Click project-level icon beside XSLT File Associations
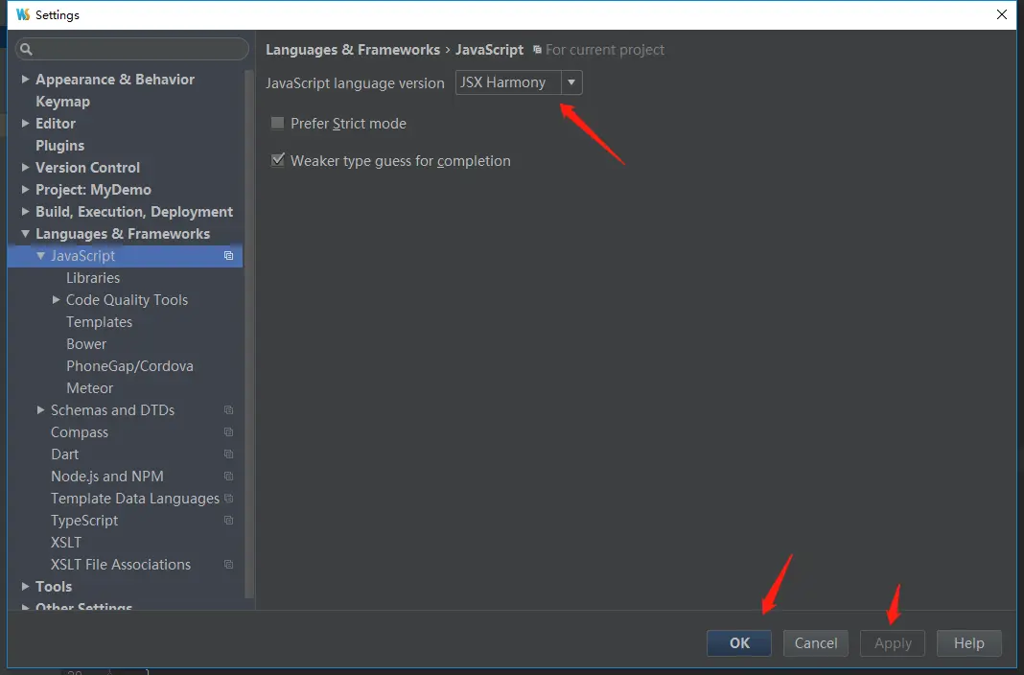Image resolution: width=1024 pixels, height=675 pixels. [x=228, y=565]
